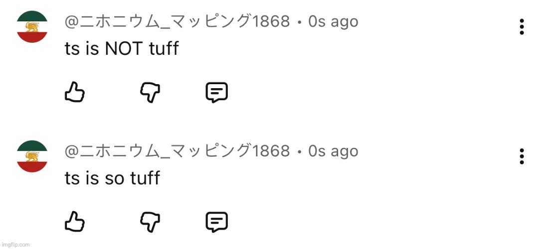Like the "ts is NOT tuff" comment
Screen dimensions: 554x249
pos(75,93)
